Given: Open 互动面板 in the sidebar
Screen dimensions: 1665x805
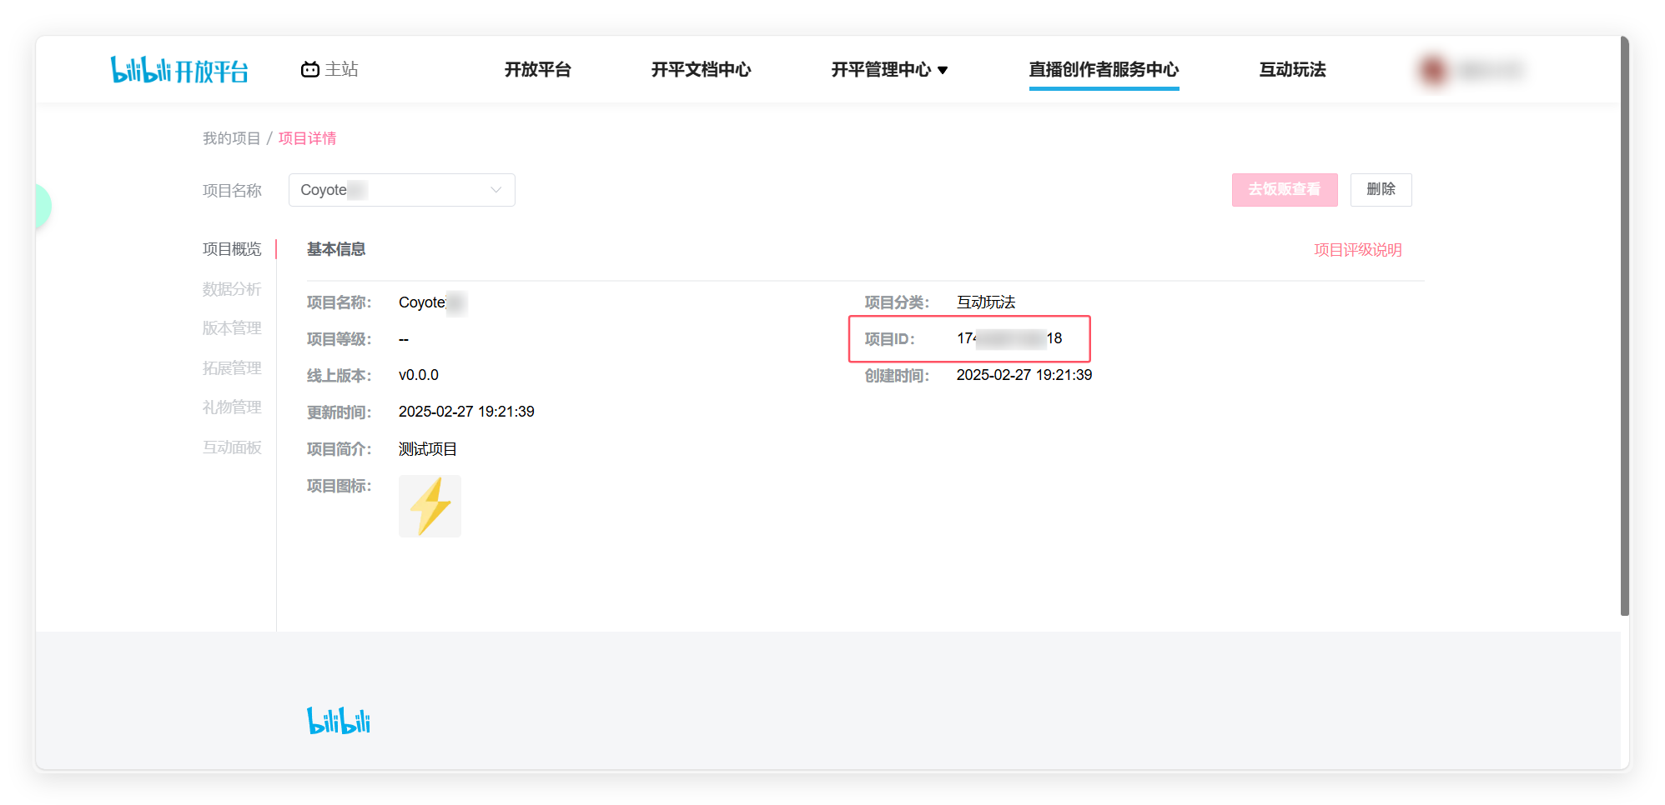Looking at the screenshot, I should coord(232,447).
